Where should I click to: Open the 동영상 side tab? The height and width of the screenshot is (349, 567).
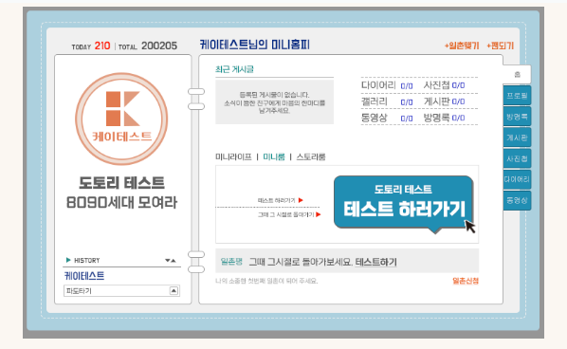coord(517,200)
